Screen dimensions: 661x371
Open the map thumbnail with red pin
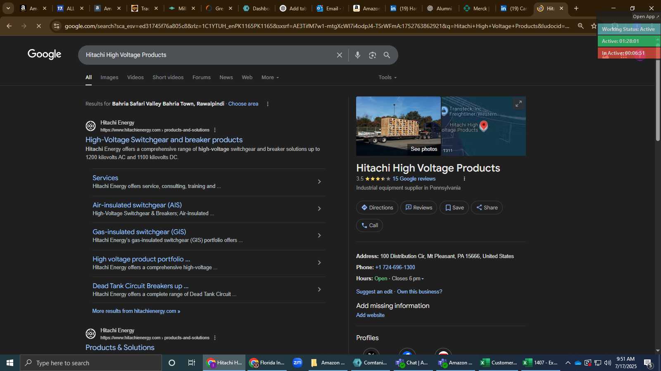[x=483, y=126]
